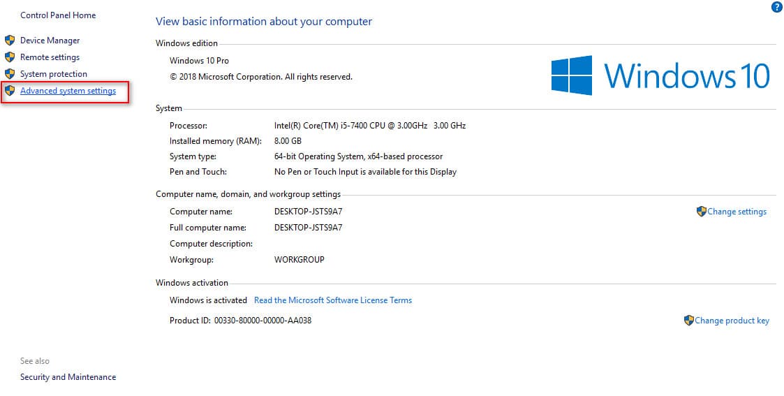Image resolution: width=784 pixels, height=396 pixels.
Task: Click the Intel Core i5-7400 processor text
Action: [x=369, y=126]
